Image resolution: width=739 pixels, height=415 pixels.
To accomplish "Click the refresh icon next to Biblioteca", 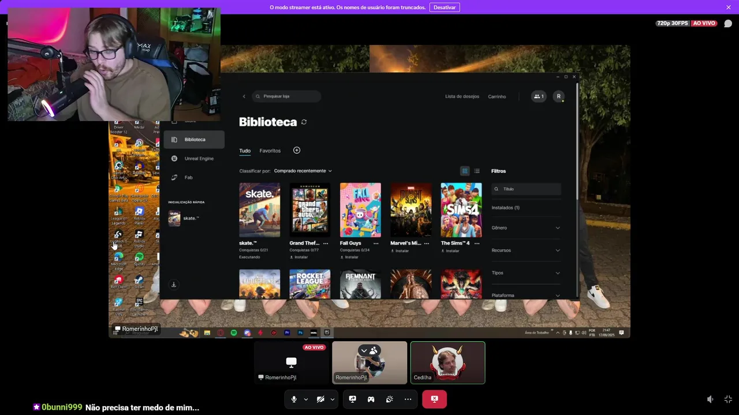I will coord(304,122).
